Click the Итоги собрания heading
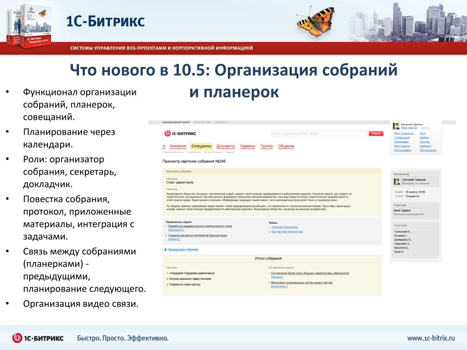467x350 pixels. (x=268, y=259)
